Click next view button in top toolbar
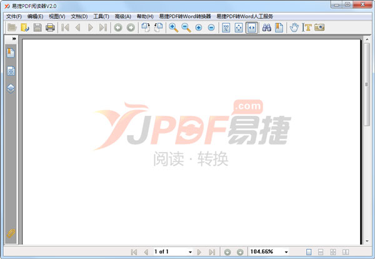375x259 pixels. [131, 28]
